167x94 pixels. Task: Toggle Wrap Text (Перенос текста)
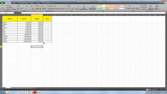[51, 6]
